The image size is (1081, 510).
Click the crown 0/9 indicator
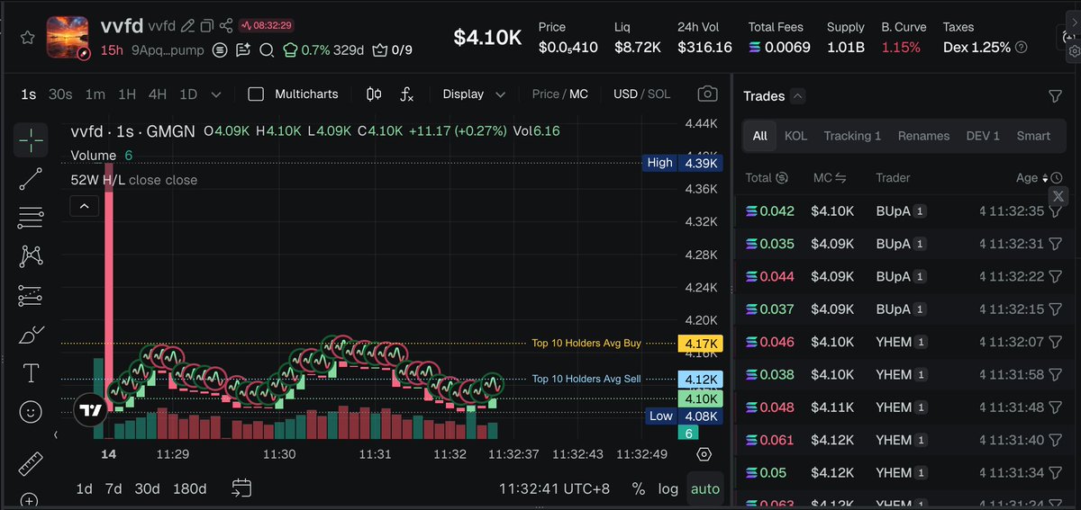(x=392, y=50)
